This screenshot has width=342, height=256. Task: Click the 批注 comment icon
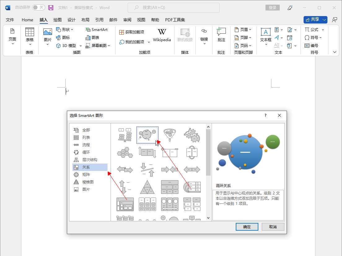(221, 32)
